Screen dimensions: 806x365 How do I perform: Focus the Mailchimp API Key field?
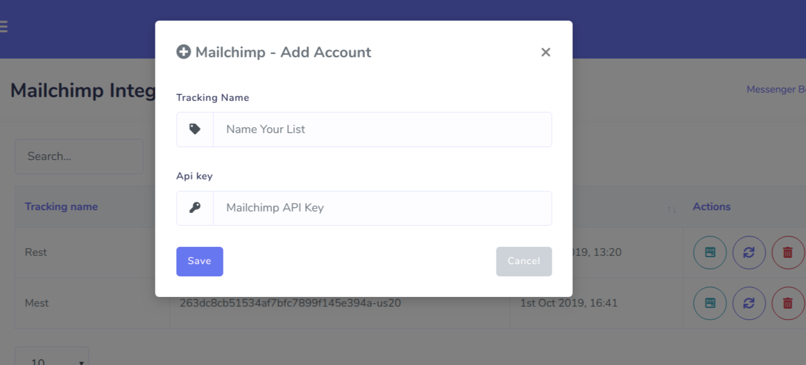pos(382,208)
